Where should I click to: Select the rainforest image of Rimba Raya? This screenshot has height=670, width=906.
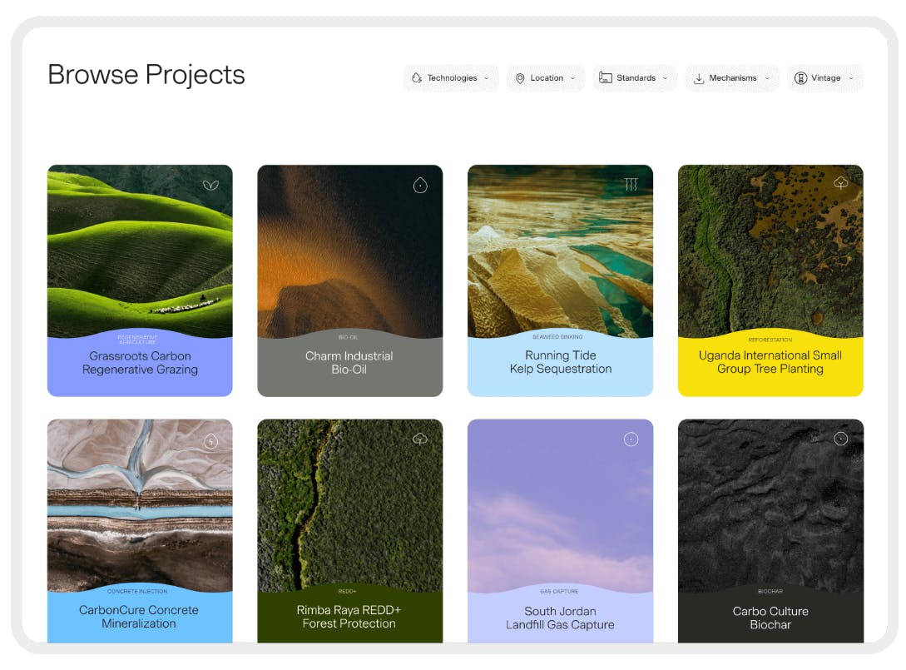click(x=350, y=504)
